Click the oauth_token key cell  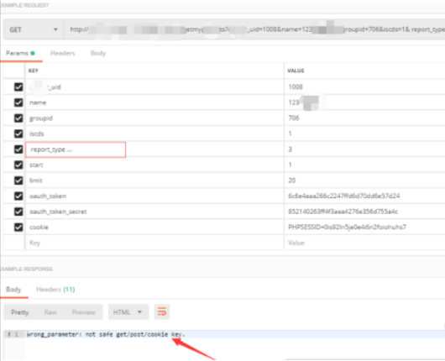click(x=154, y=196)
